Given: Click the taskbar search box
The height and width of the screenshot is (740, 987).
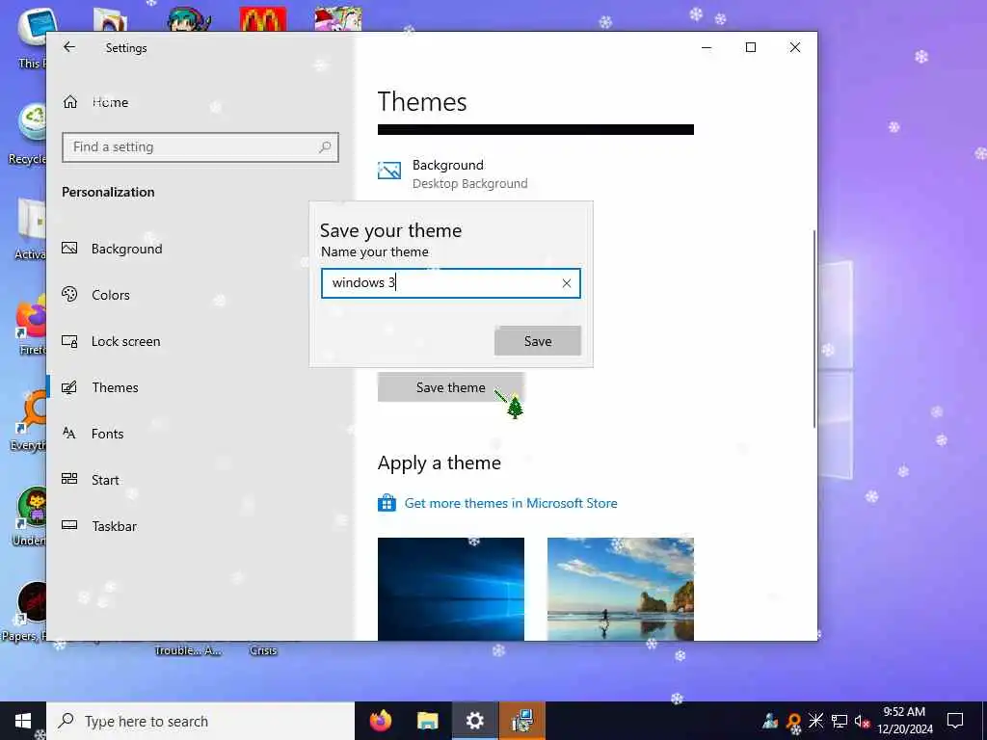Looking at the screenshot, I should [200, 721].
